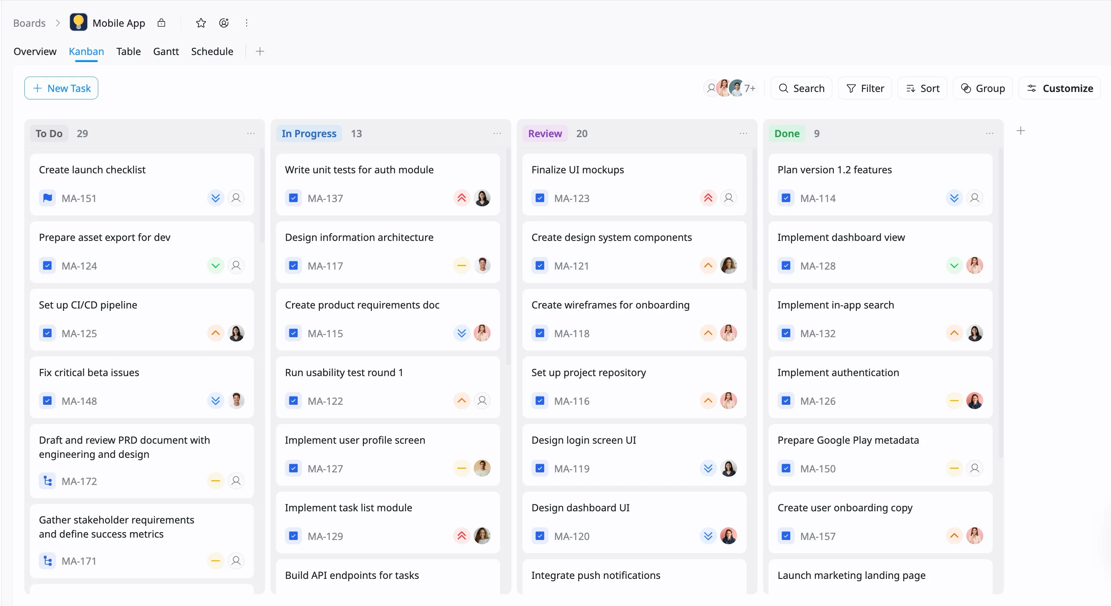Expand the breadcrumb chevron after Boards
The height and width of the screenshot is (606, 1111).
58,23
